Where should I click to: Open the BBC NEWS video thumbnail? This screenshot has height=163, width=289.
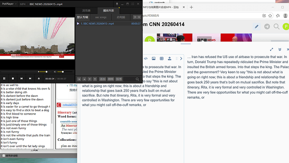tap(206, 38)
